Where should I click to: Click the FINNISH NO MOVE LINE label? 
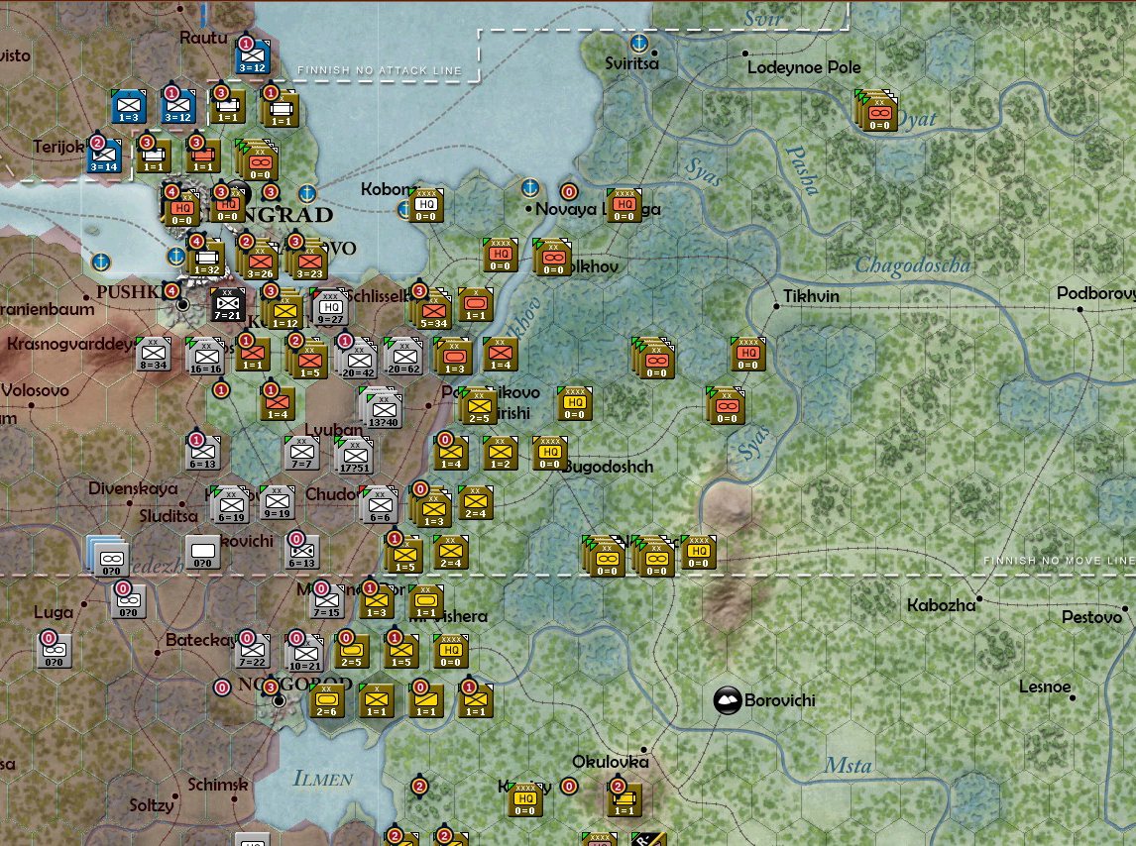click(1060, 561)
